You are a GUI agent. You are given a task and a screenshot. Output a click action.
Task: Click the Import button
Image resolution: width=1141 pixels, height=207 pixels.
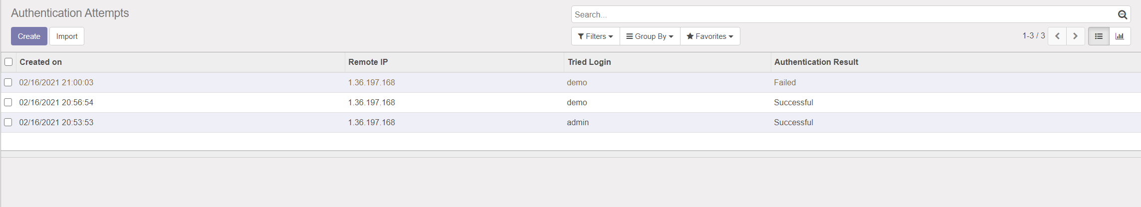click(67, 36)
